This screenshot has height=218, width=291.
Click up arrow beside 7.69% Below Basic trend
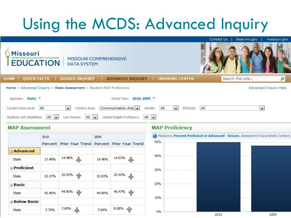(77, 210)
